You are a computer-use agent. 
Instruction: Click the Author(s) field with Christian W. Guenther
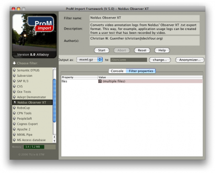pyautogui.click(x=144, y=41)
